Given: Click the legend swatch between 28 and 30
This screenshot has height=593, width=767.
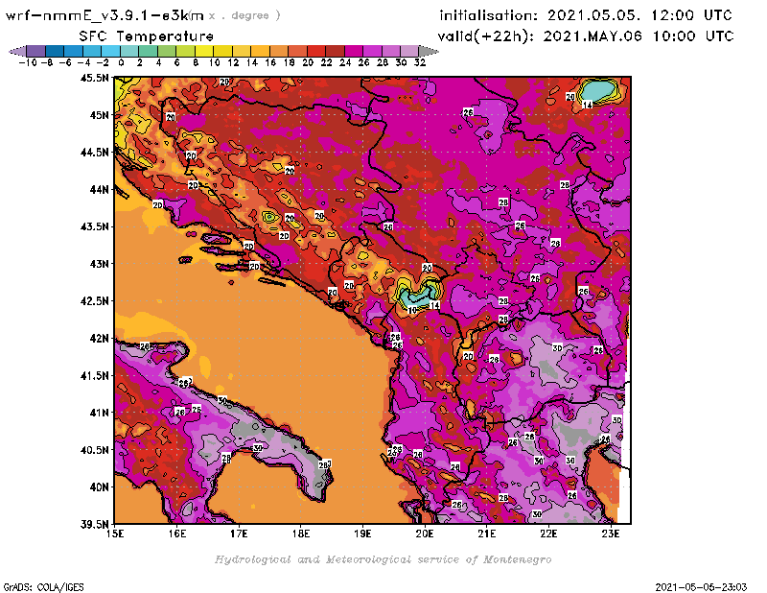Looking at the screenshot, I should click(x=391, y=51).
